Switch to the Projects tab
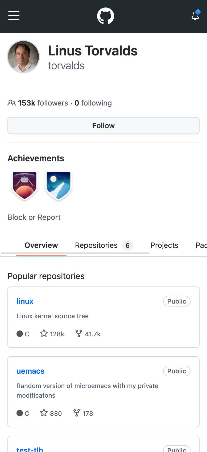This screenshot has height=452, width=207. click(164, 245)
